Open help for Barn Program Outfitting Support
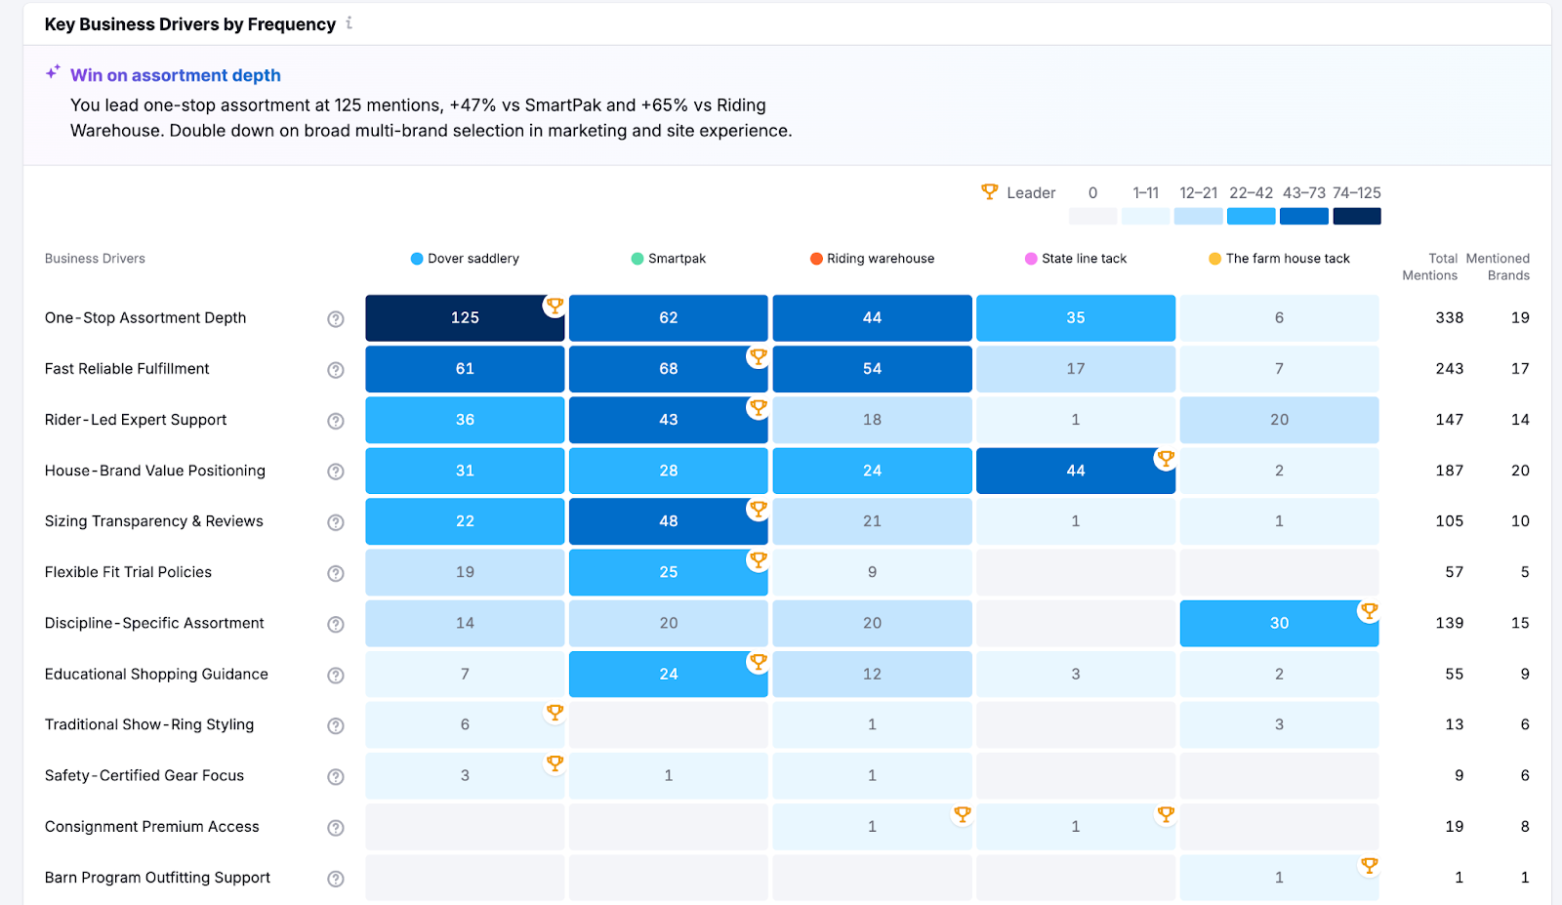The width and height of the screenshot is (1562, 905). coord(335,878)
